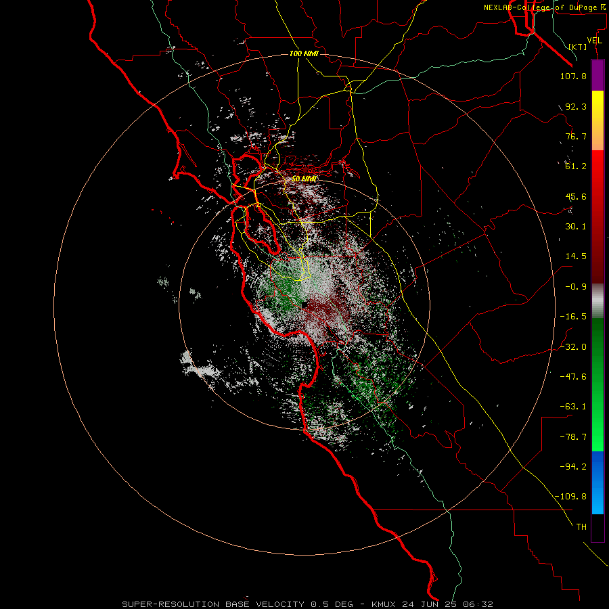Screen dimensions: 609x609
Task: Click the 50 NMI range ring label
Action: [x=304, y=179]
